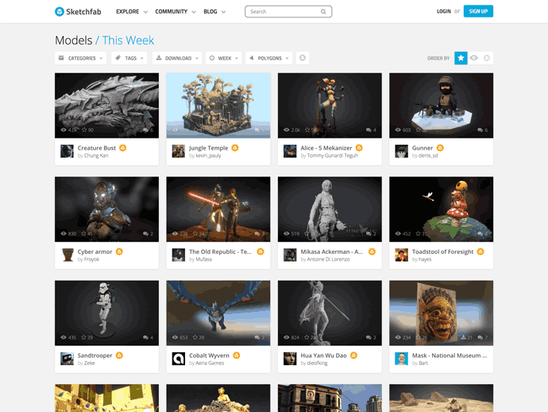Open the Sketchfab logo home link
The height and width of the screenshot is (412, 548).
[78, 12]
